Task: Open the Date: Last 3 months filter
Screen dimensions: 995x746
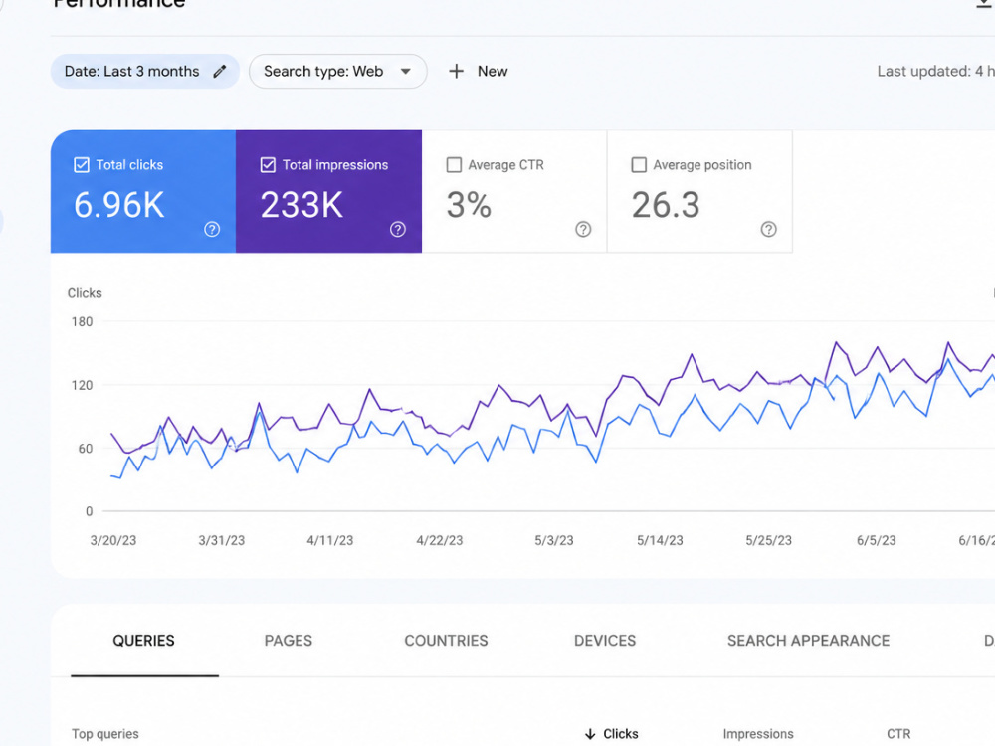Action: point(144,71)
